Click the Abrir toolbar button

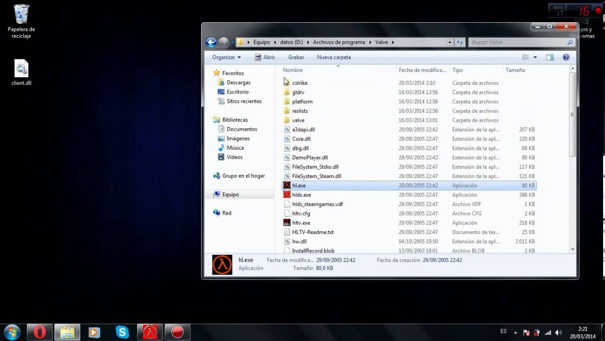tap(265, 57)
